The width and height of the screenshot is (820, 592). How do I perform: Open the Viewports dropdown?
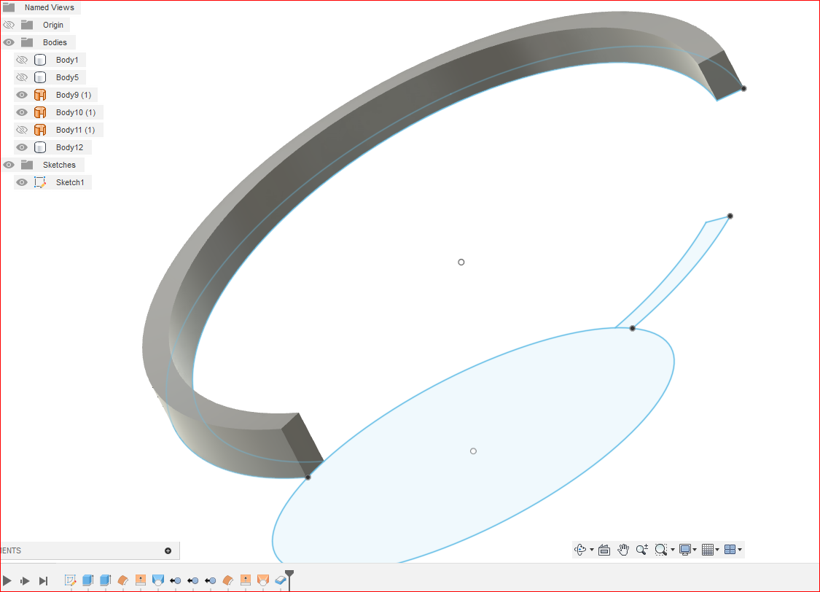click(x=733, y=550)
